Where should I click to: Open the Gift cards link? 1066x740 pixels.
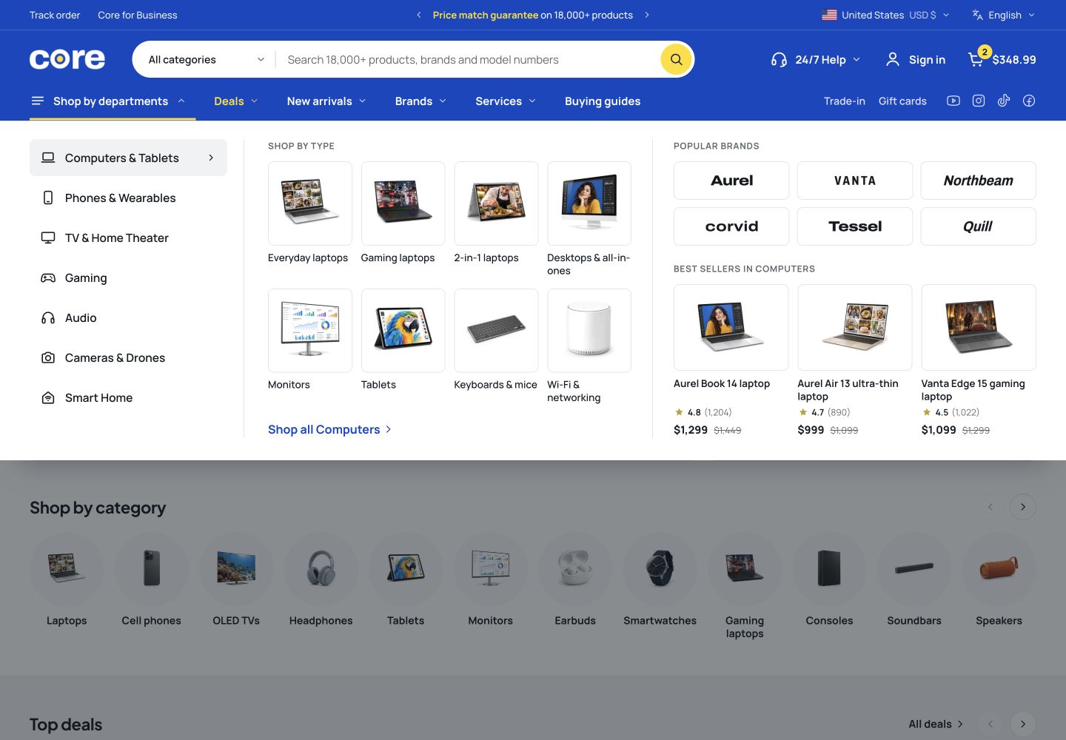(902, 101)
